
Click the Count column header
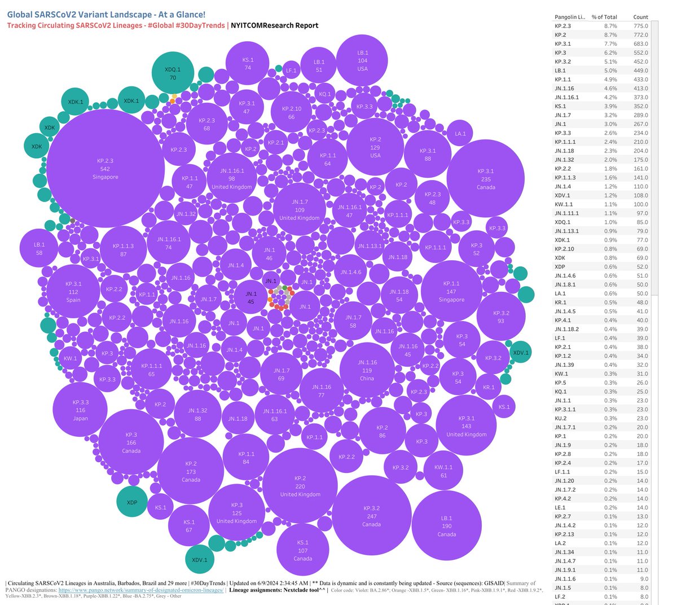click(640, 17)
